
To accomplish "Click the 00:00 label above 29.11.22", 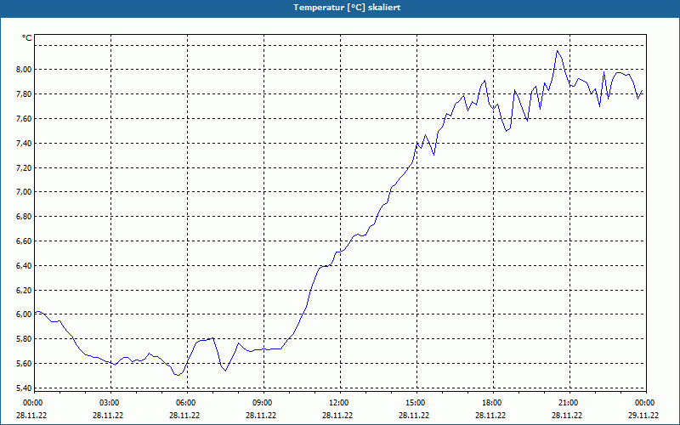I will click(645, 403).
